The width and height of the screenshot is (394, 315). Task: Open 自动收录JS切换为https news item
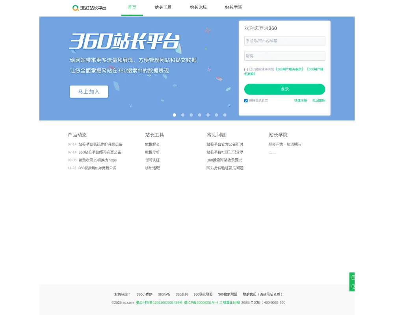pyautogui.click(x=97, y=160)
